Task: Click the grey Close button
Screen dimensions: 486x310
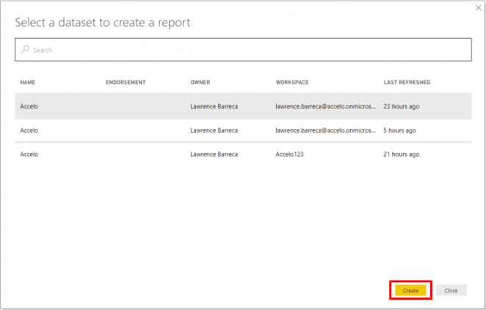Action: pos(451,290)
